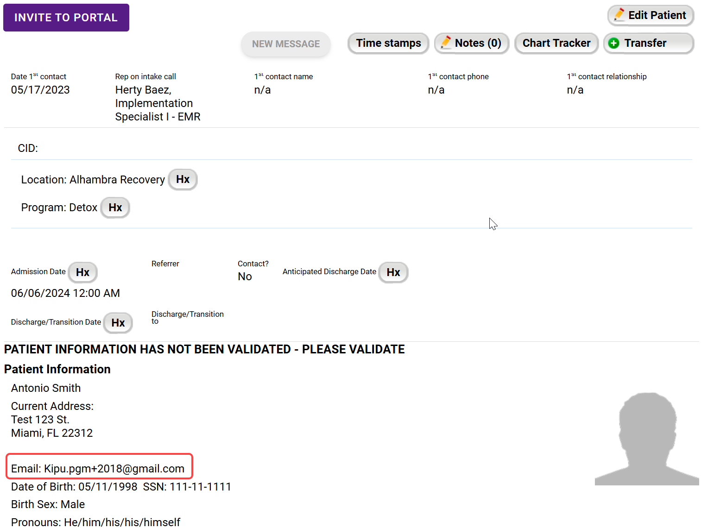The image size is (701, 528).
Task: Open Hx for Anticipated Discharge Date
Action: click(x=393, y=272)
